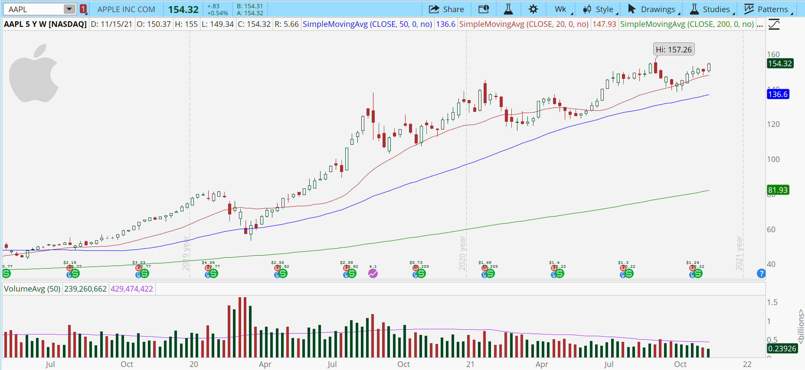The image size is (805, 370).
Task: Open the chart settings gear icon
Action: click(533, 9)
